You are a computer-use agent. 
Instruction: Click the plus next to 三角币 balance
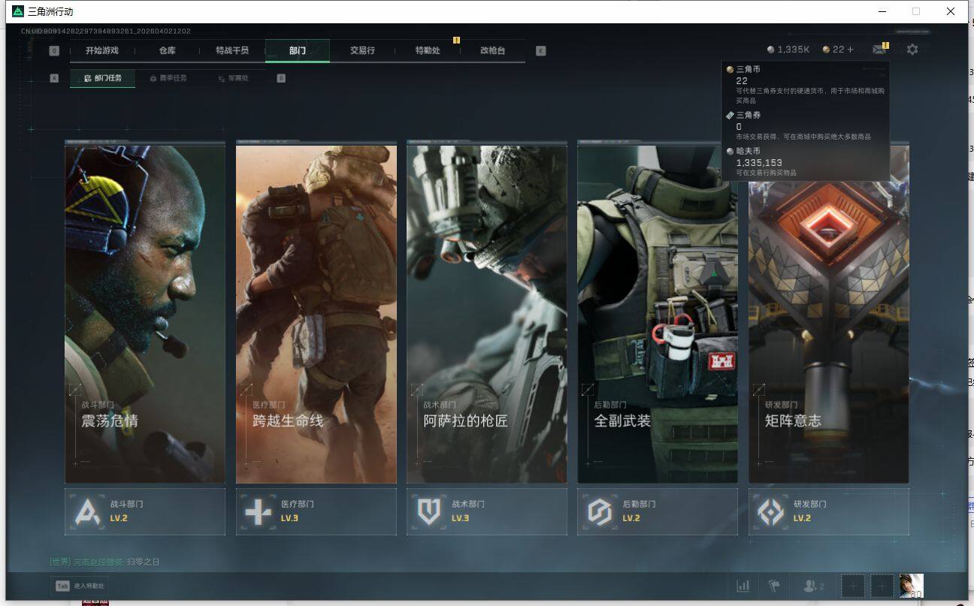click(850, 50)
